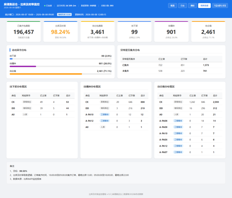Click the white refresh data button in header

pyautogui.click(x=204, y=6)
